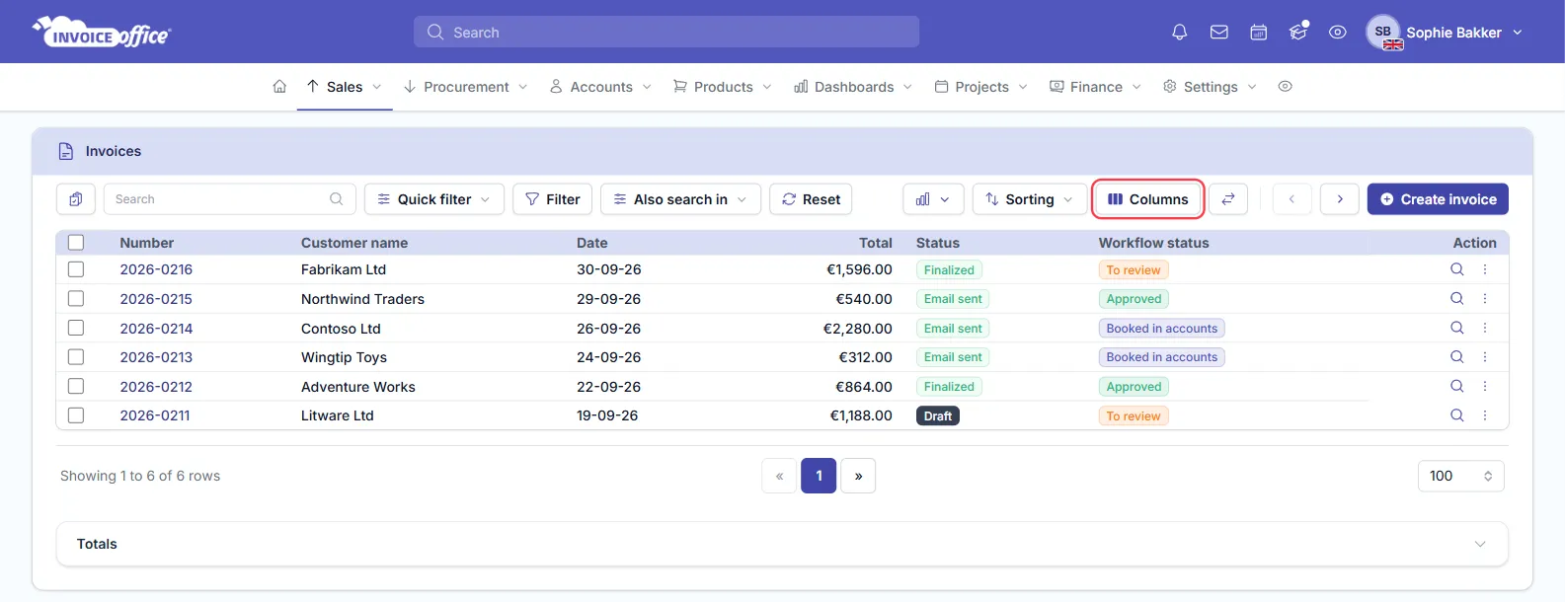Open the notifications bell
The width and height of the screenshot is (1565, 602).
pos(1179,33)
